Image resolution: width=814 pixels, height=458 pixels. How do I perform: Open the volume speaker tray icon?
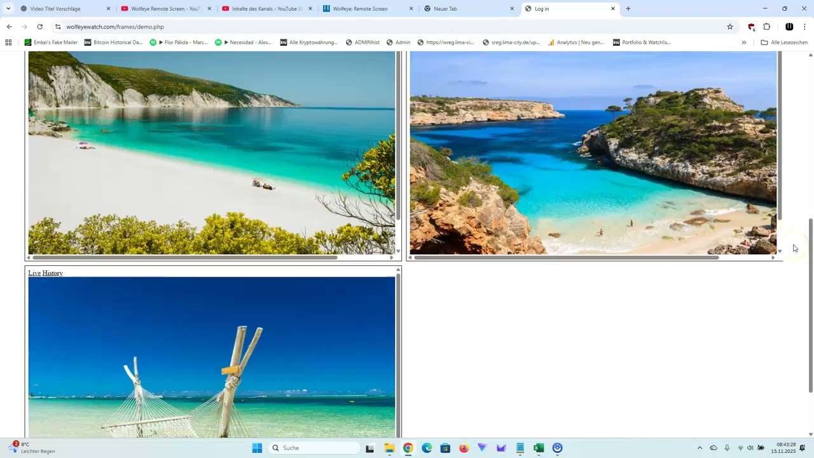[x=750, y=448]
